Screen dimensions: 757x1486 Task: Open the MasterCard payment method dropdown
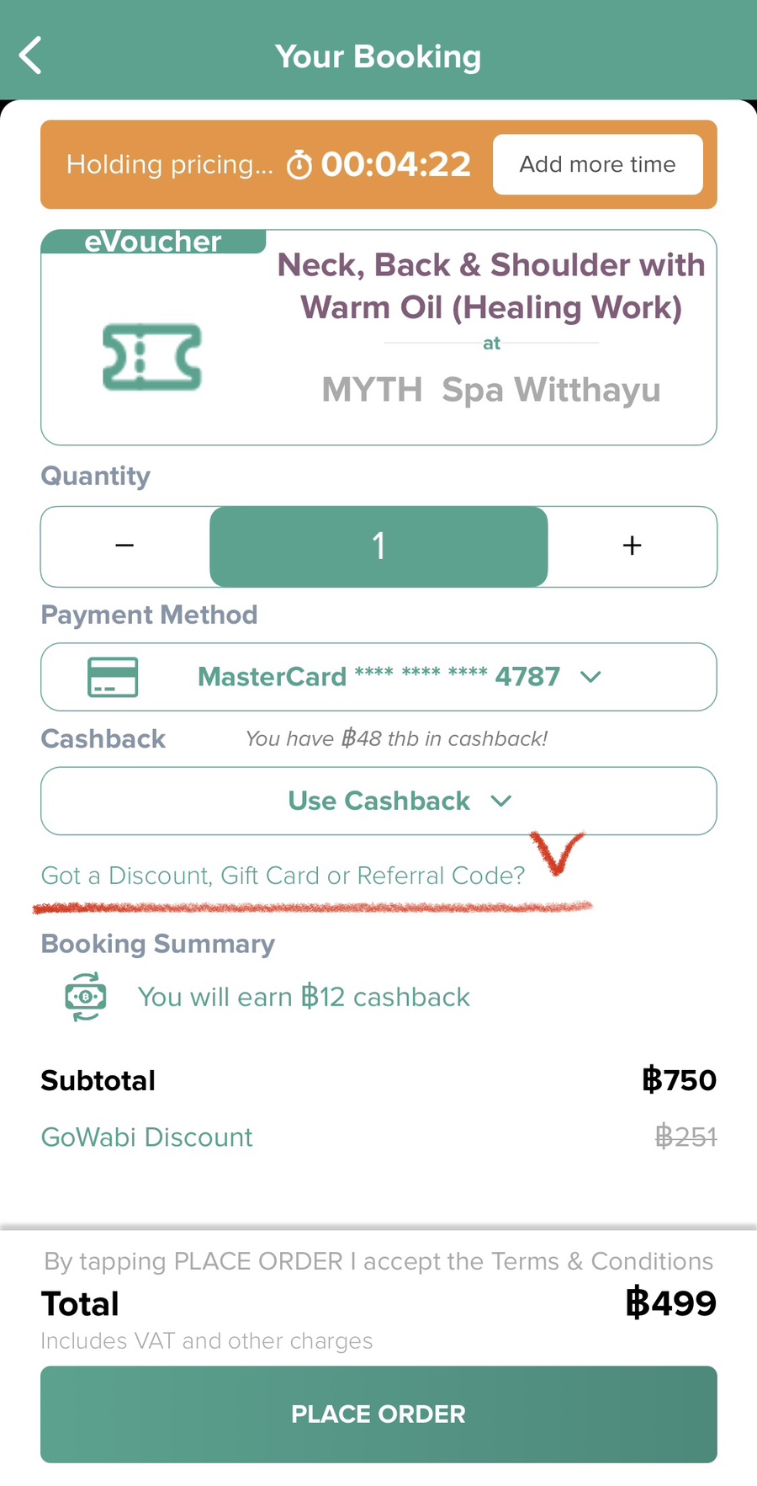click(x=378, y=677)
